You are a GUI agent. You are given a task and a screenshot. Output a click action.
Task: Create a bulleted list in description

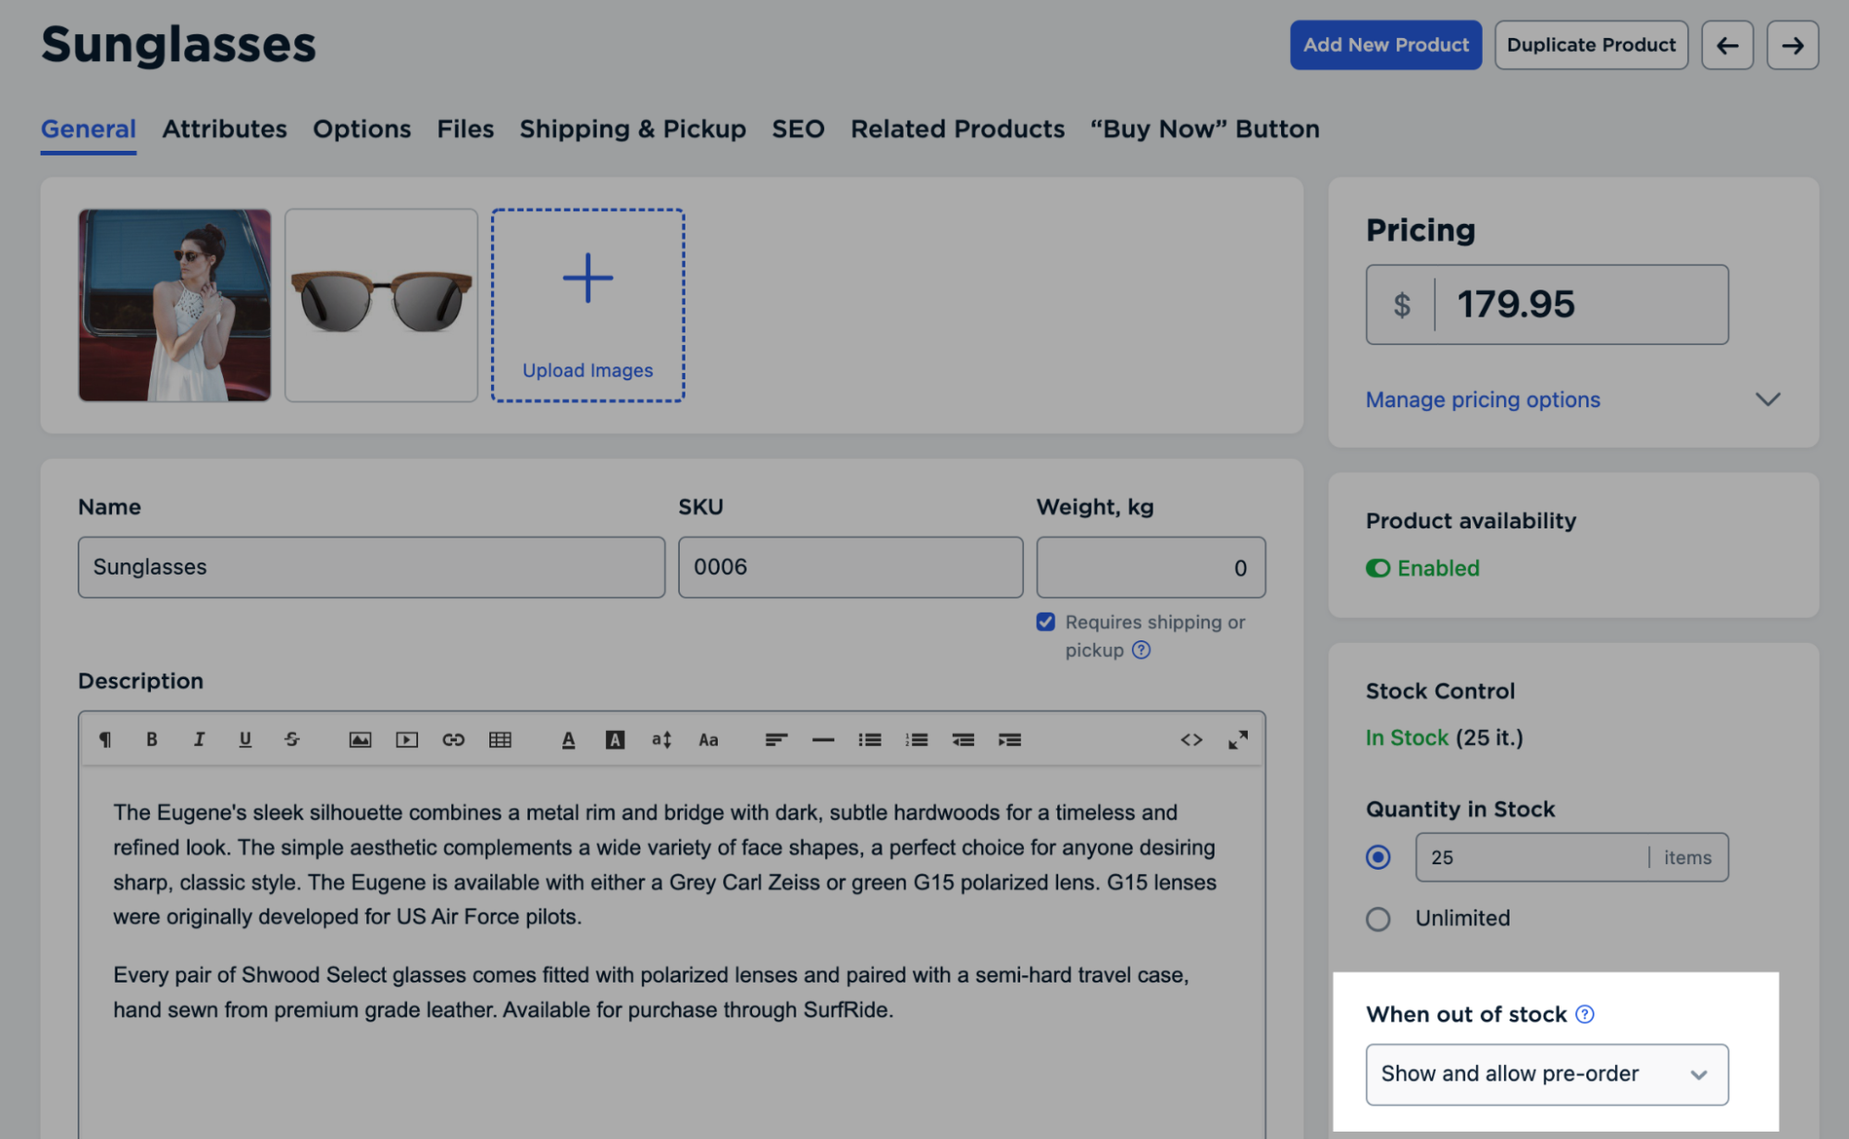(869, 739)
